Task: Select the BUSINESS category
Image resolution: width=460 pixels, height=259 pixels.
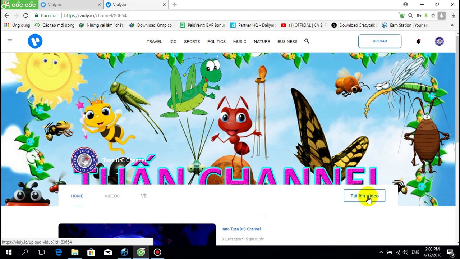Action: [287, 41]
